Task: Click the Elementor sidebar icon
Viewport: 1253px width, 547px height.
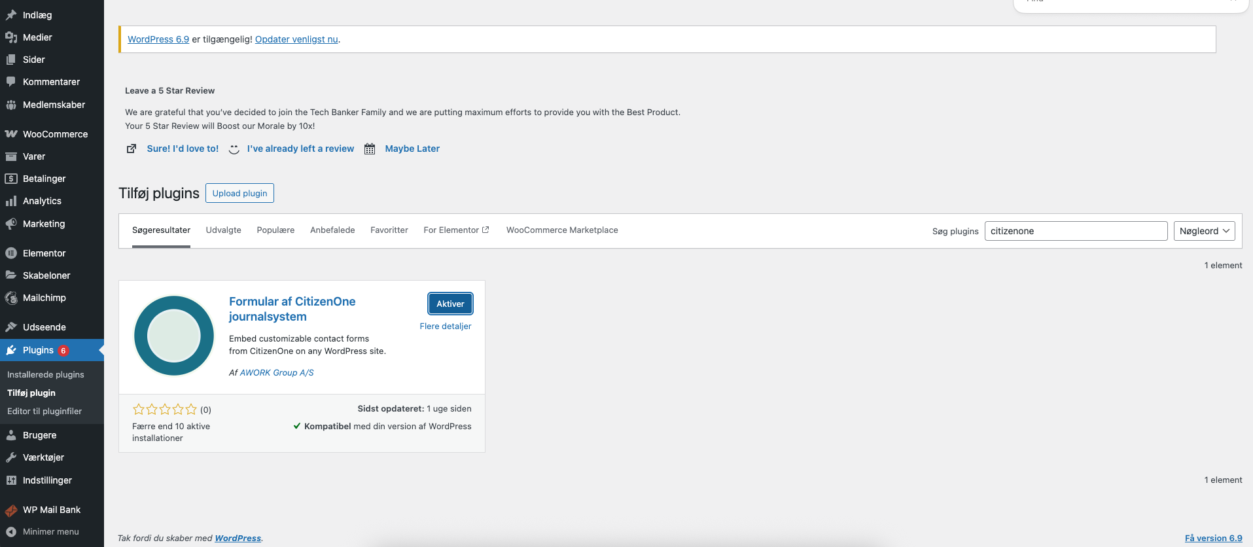Action: 11,253
